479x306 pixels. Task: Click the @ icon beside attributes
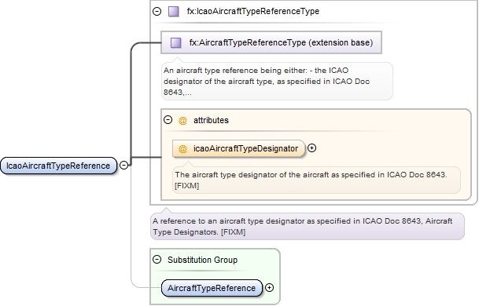[x=182, y=121]
